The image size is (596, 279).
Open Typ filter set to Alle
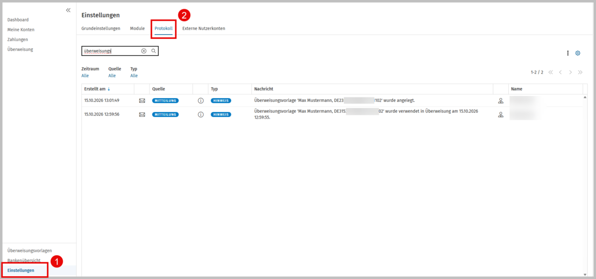134,76
